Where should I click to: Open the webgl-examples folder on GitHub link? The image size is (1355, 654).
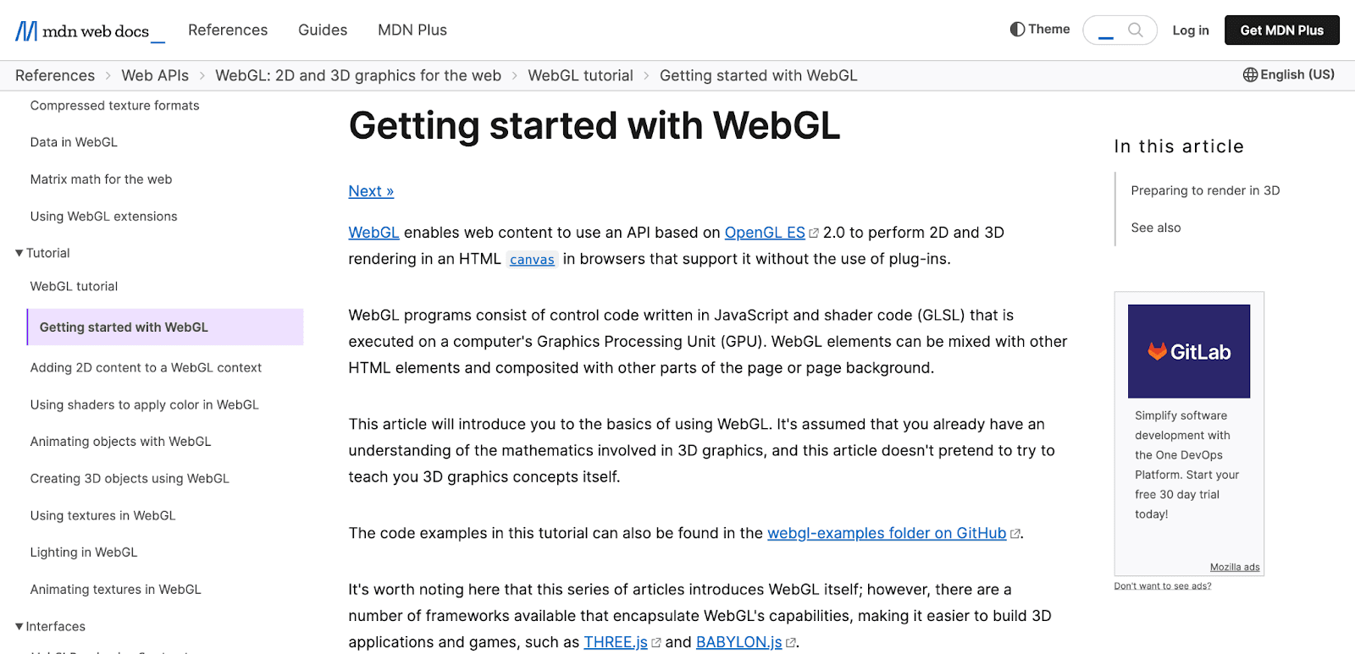(x=886, y=534)
